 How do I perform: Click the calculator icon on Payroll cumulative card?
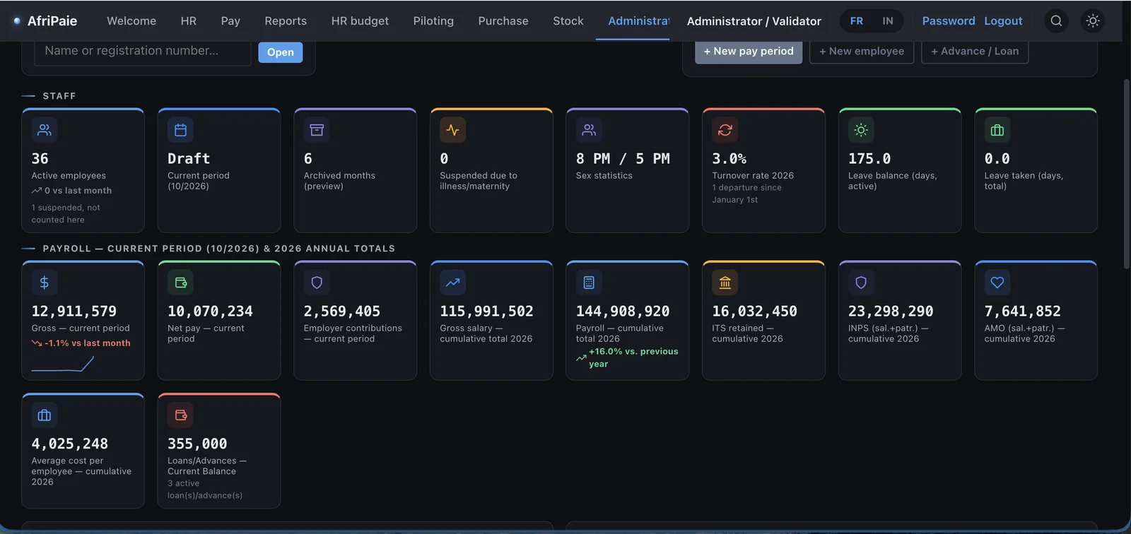[x=589, y=283]
